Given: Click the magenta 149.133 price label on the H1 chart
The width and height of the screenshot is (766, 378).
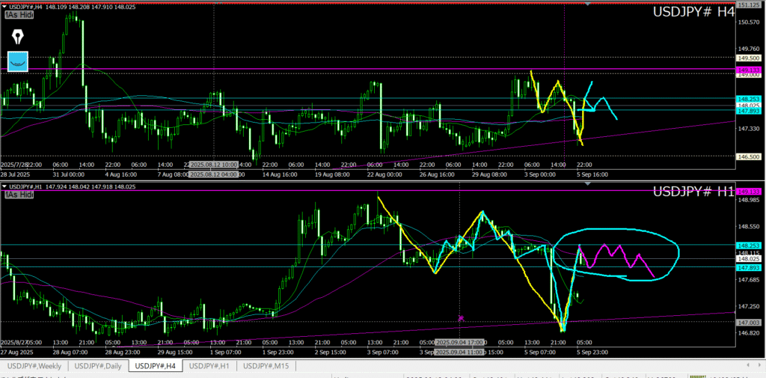Looking at the screenshot, I should pos(749,191).
